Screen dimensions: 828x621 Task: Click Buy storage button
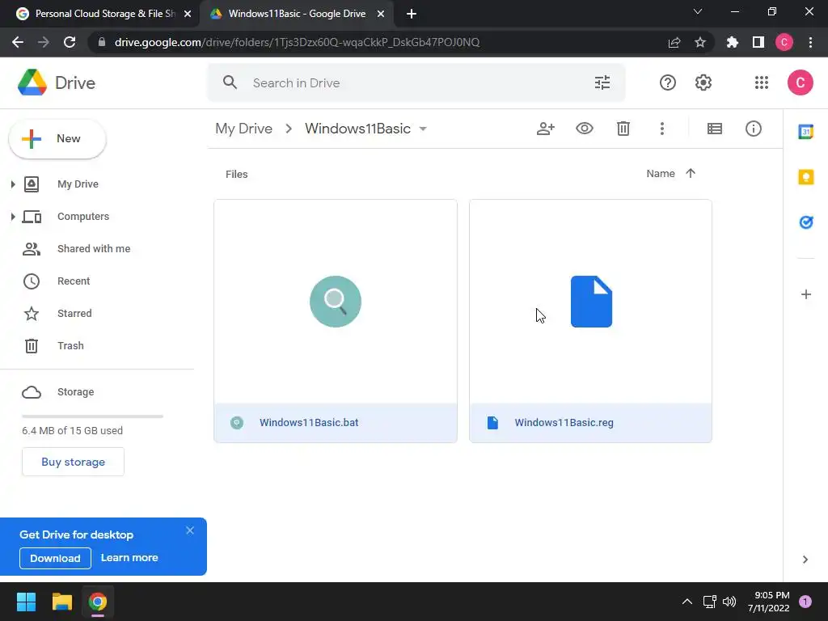(73, 462)
